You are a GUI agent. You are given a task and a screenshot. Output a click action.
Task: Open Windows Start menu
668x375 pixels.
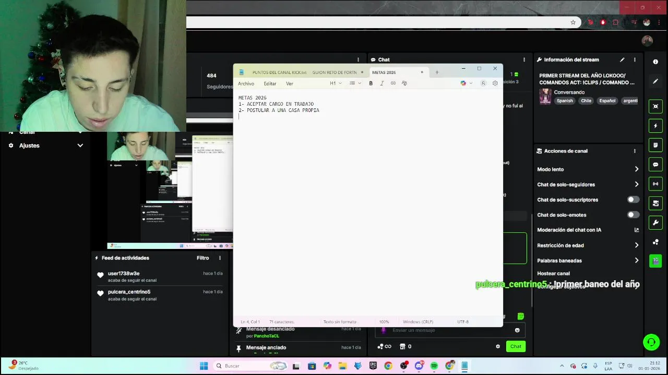click(204, 366)
